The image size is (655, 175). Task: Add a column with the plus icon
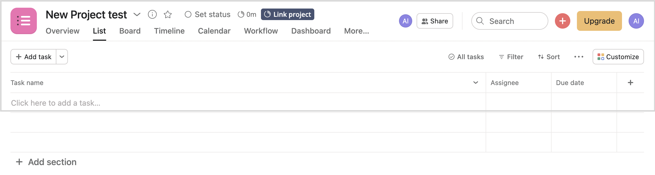[x=631, y=83]
